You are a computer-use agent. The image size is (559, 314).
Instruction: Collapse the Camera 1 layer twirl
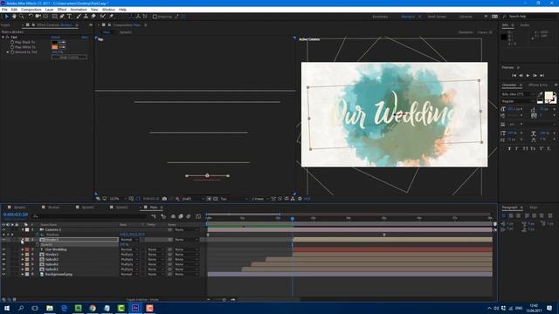23,230
